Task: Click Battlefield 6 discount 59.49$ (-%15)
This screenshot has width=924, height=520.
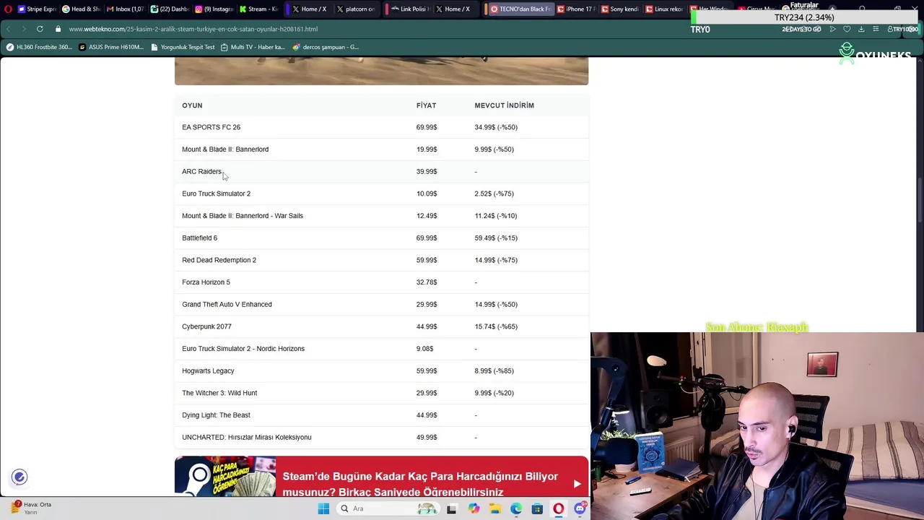Action: click(496, 238)
